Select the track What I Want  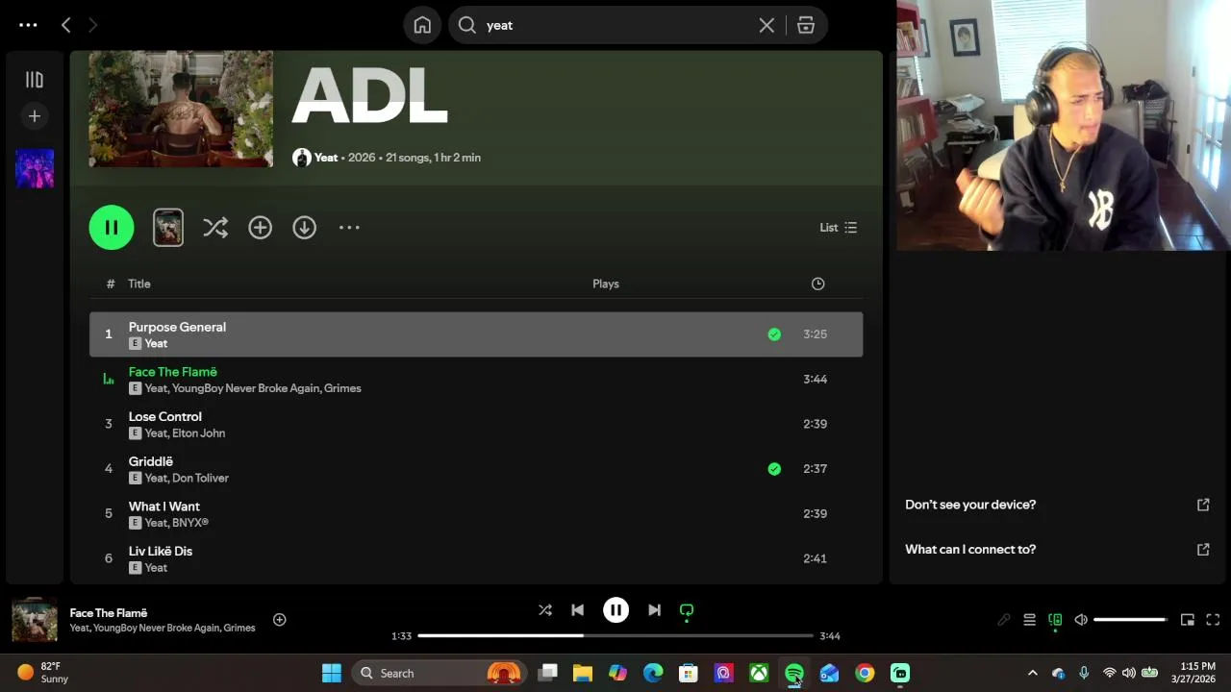[476, 513]
